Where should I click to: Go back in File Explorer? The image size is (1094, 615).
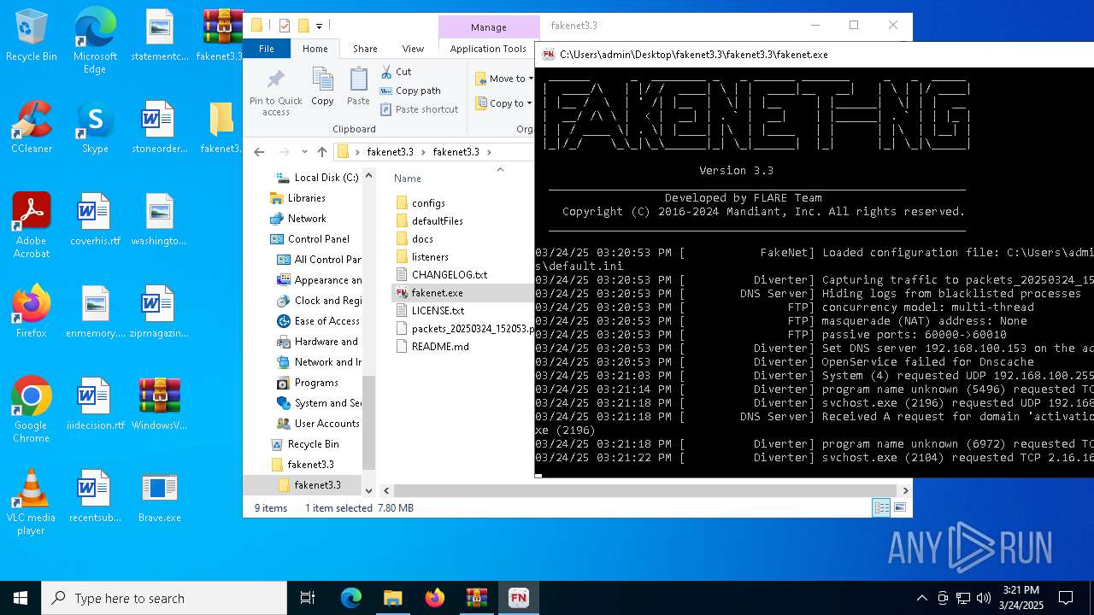click(x=259, y=152)
